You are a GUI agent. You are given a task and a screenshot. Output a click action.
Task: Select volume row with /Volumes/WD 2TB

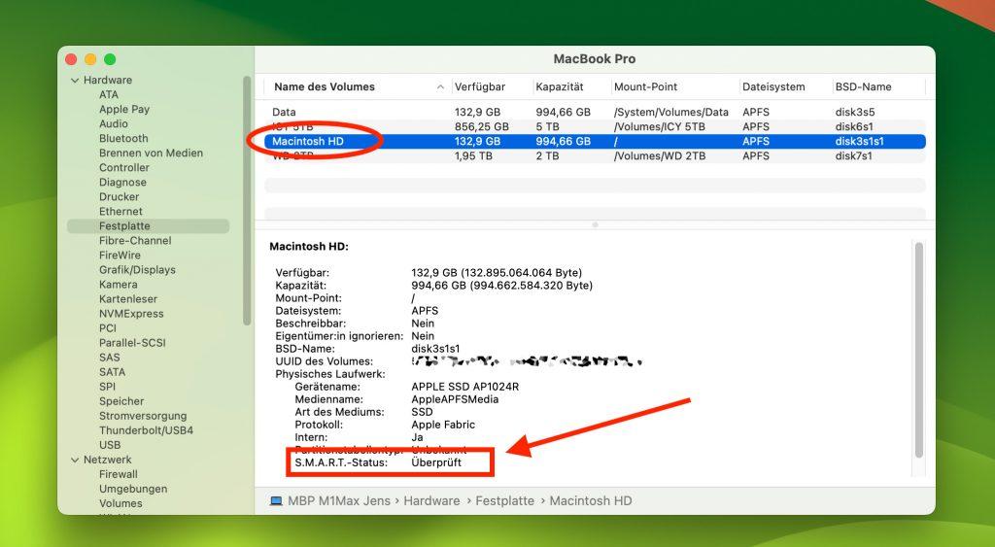[595, 155]
